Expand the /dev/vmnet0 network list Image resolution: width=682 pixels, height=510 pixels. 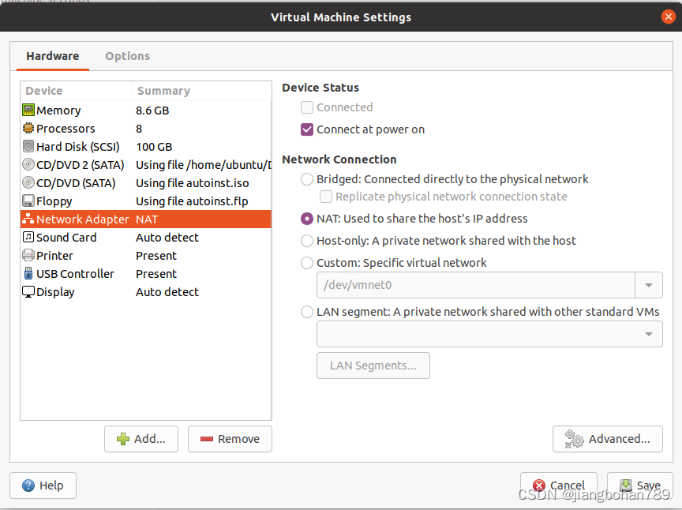pos(649,284)
